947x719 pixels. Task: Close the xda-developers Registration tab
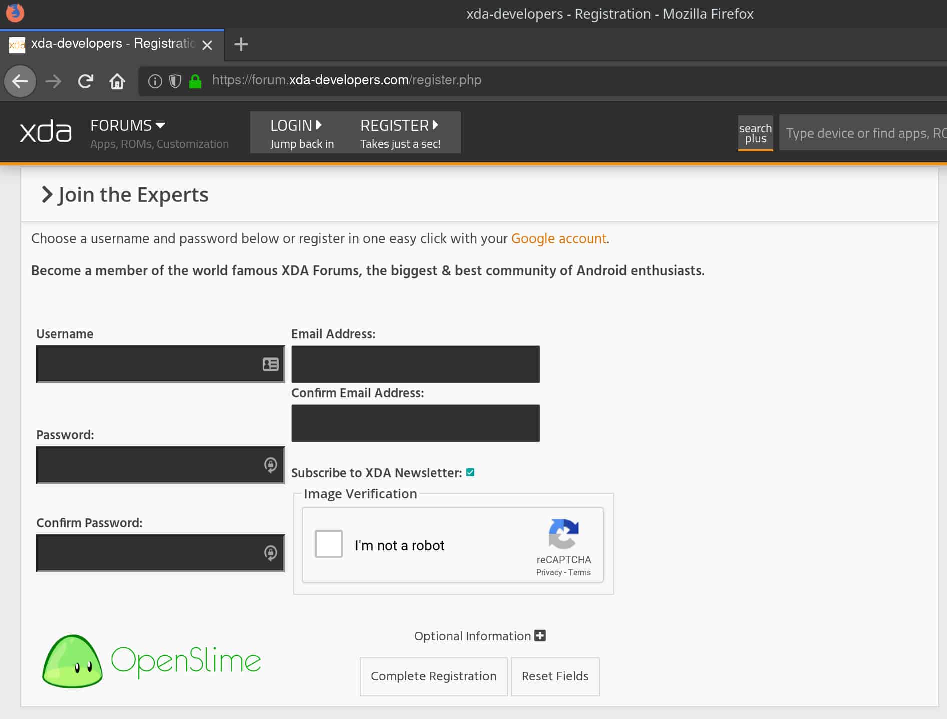207,45
